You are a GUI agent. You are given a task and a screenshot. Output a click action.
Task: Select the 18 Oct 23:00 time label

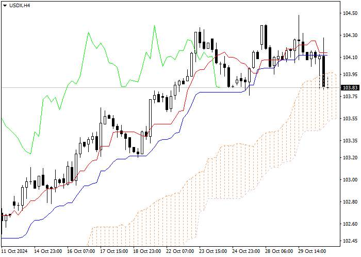pos(147,251)
